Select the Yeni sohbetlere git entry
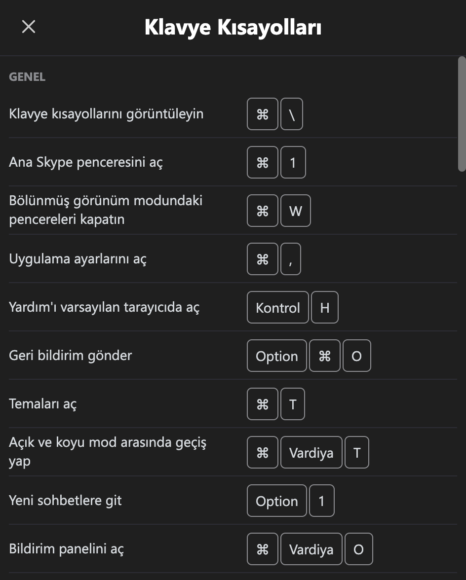This screenshot has width=466, height=580. (x=65, y=501)
